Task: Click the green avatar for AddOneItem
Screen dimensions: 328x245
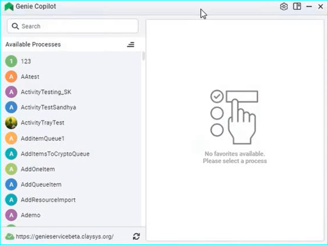Action: (11, 169)
